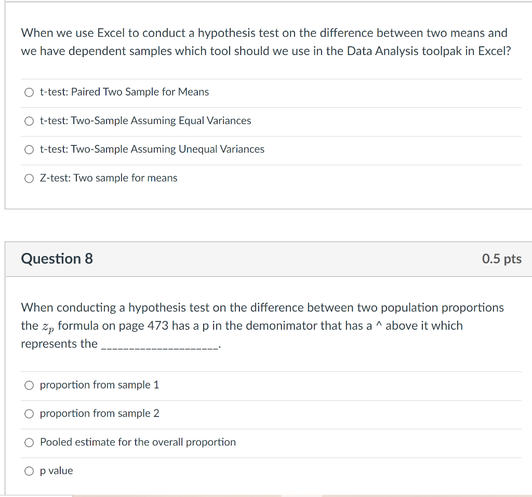The image size is (532, 497).
Task: Select the "Z-test: Two sample for means" option
Action: [x=29, y=178]
